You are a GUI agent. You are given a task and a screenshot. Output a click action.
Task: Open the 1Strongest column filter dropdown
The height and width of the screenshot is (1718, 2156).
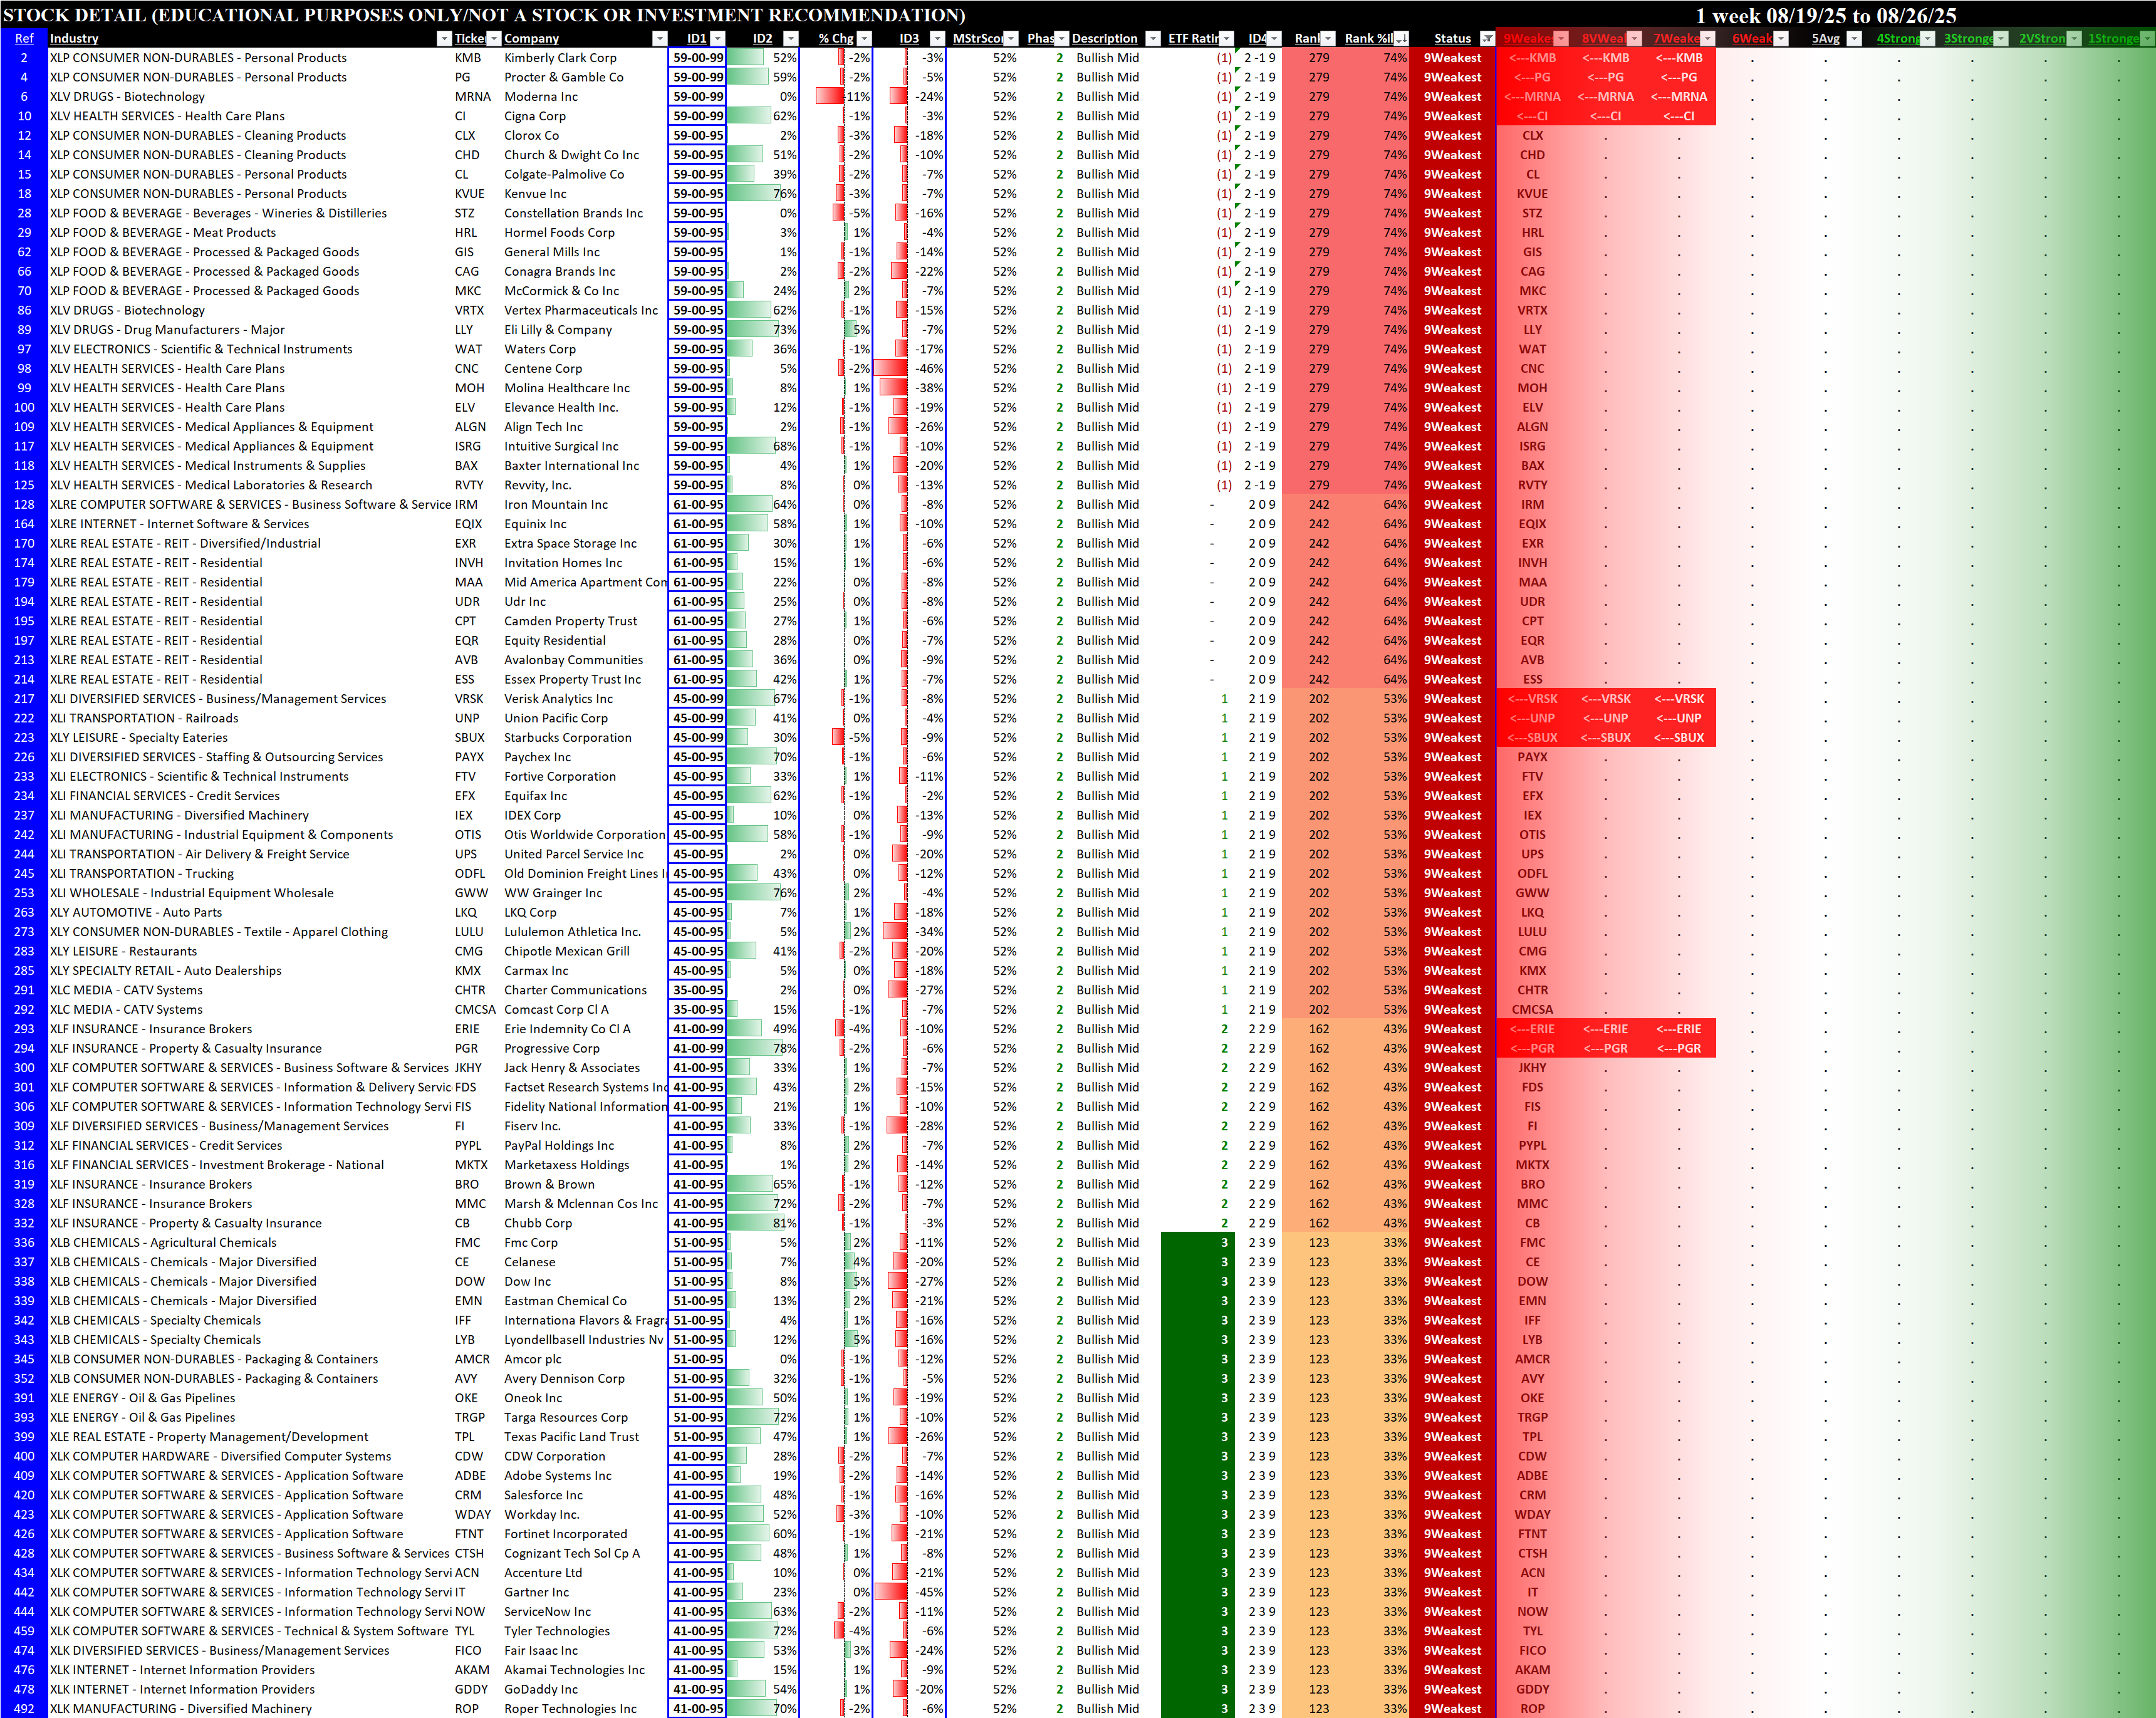[2147, 39]
